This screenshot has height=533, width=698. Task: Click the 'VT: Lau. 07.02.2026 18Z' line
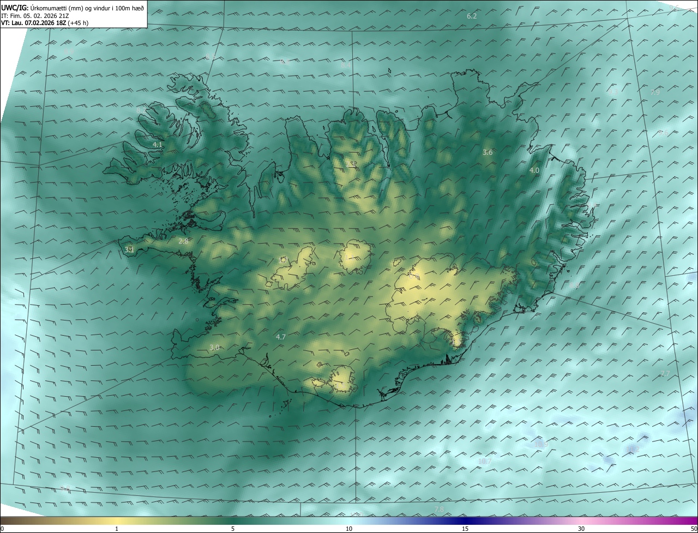click(x=34, y=23)
